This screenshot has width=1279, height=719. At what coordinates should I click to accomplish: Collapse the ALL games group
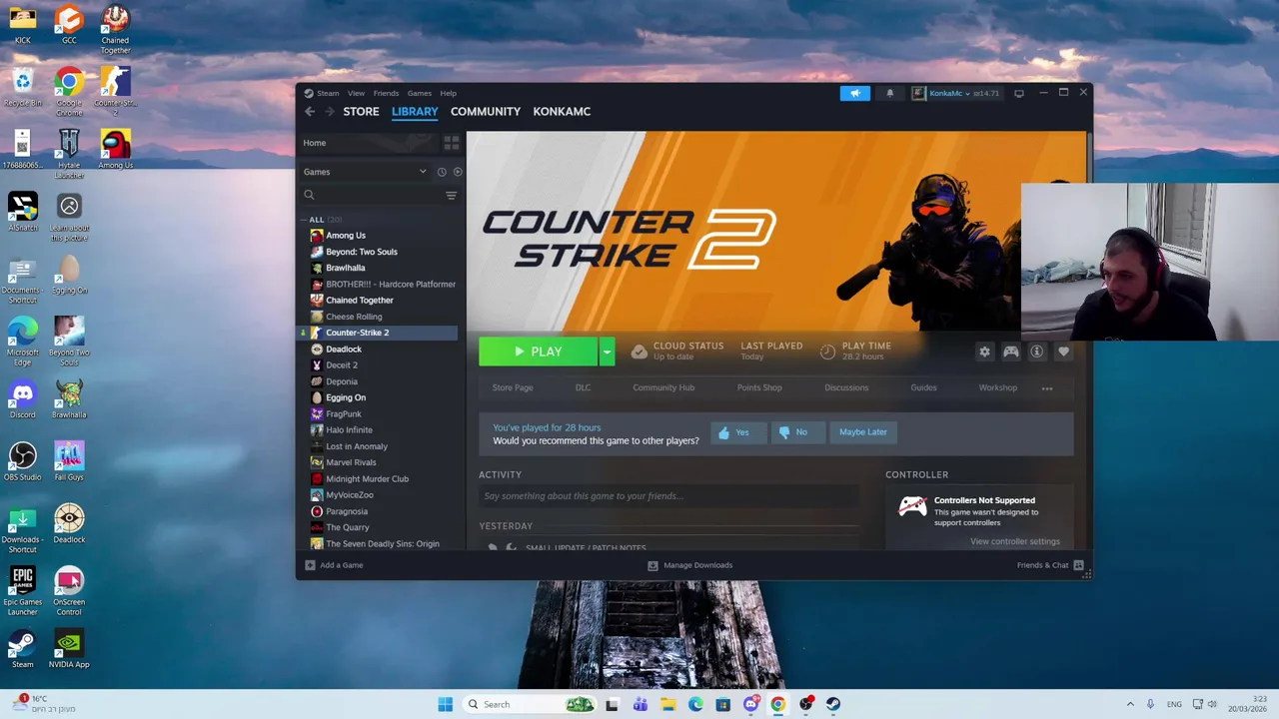pos(303,220)
